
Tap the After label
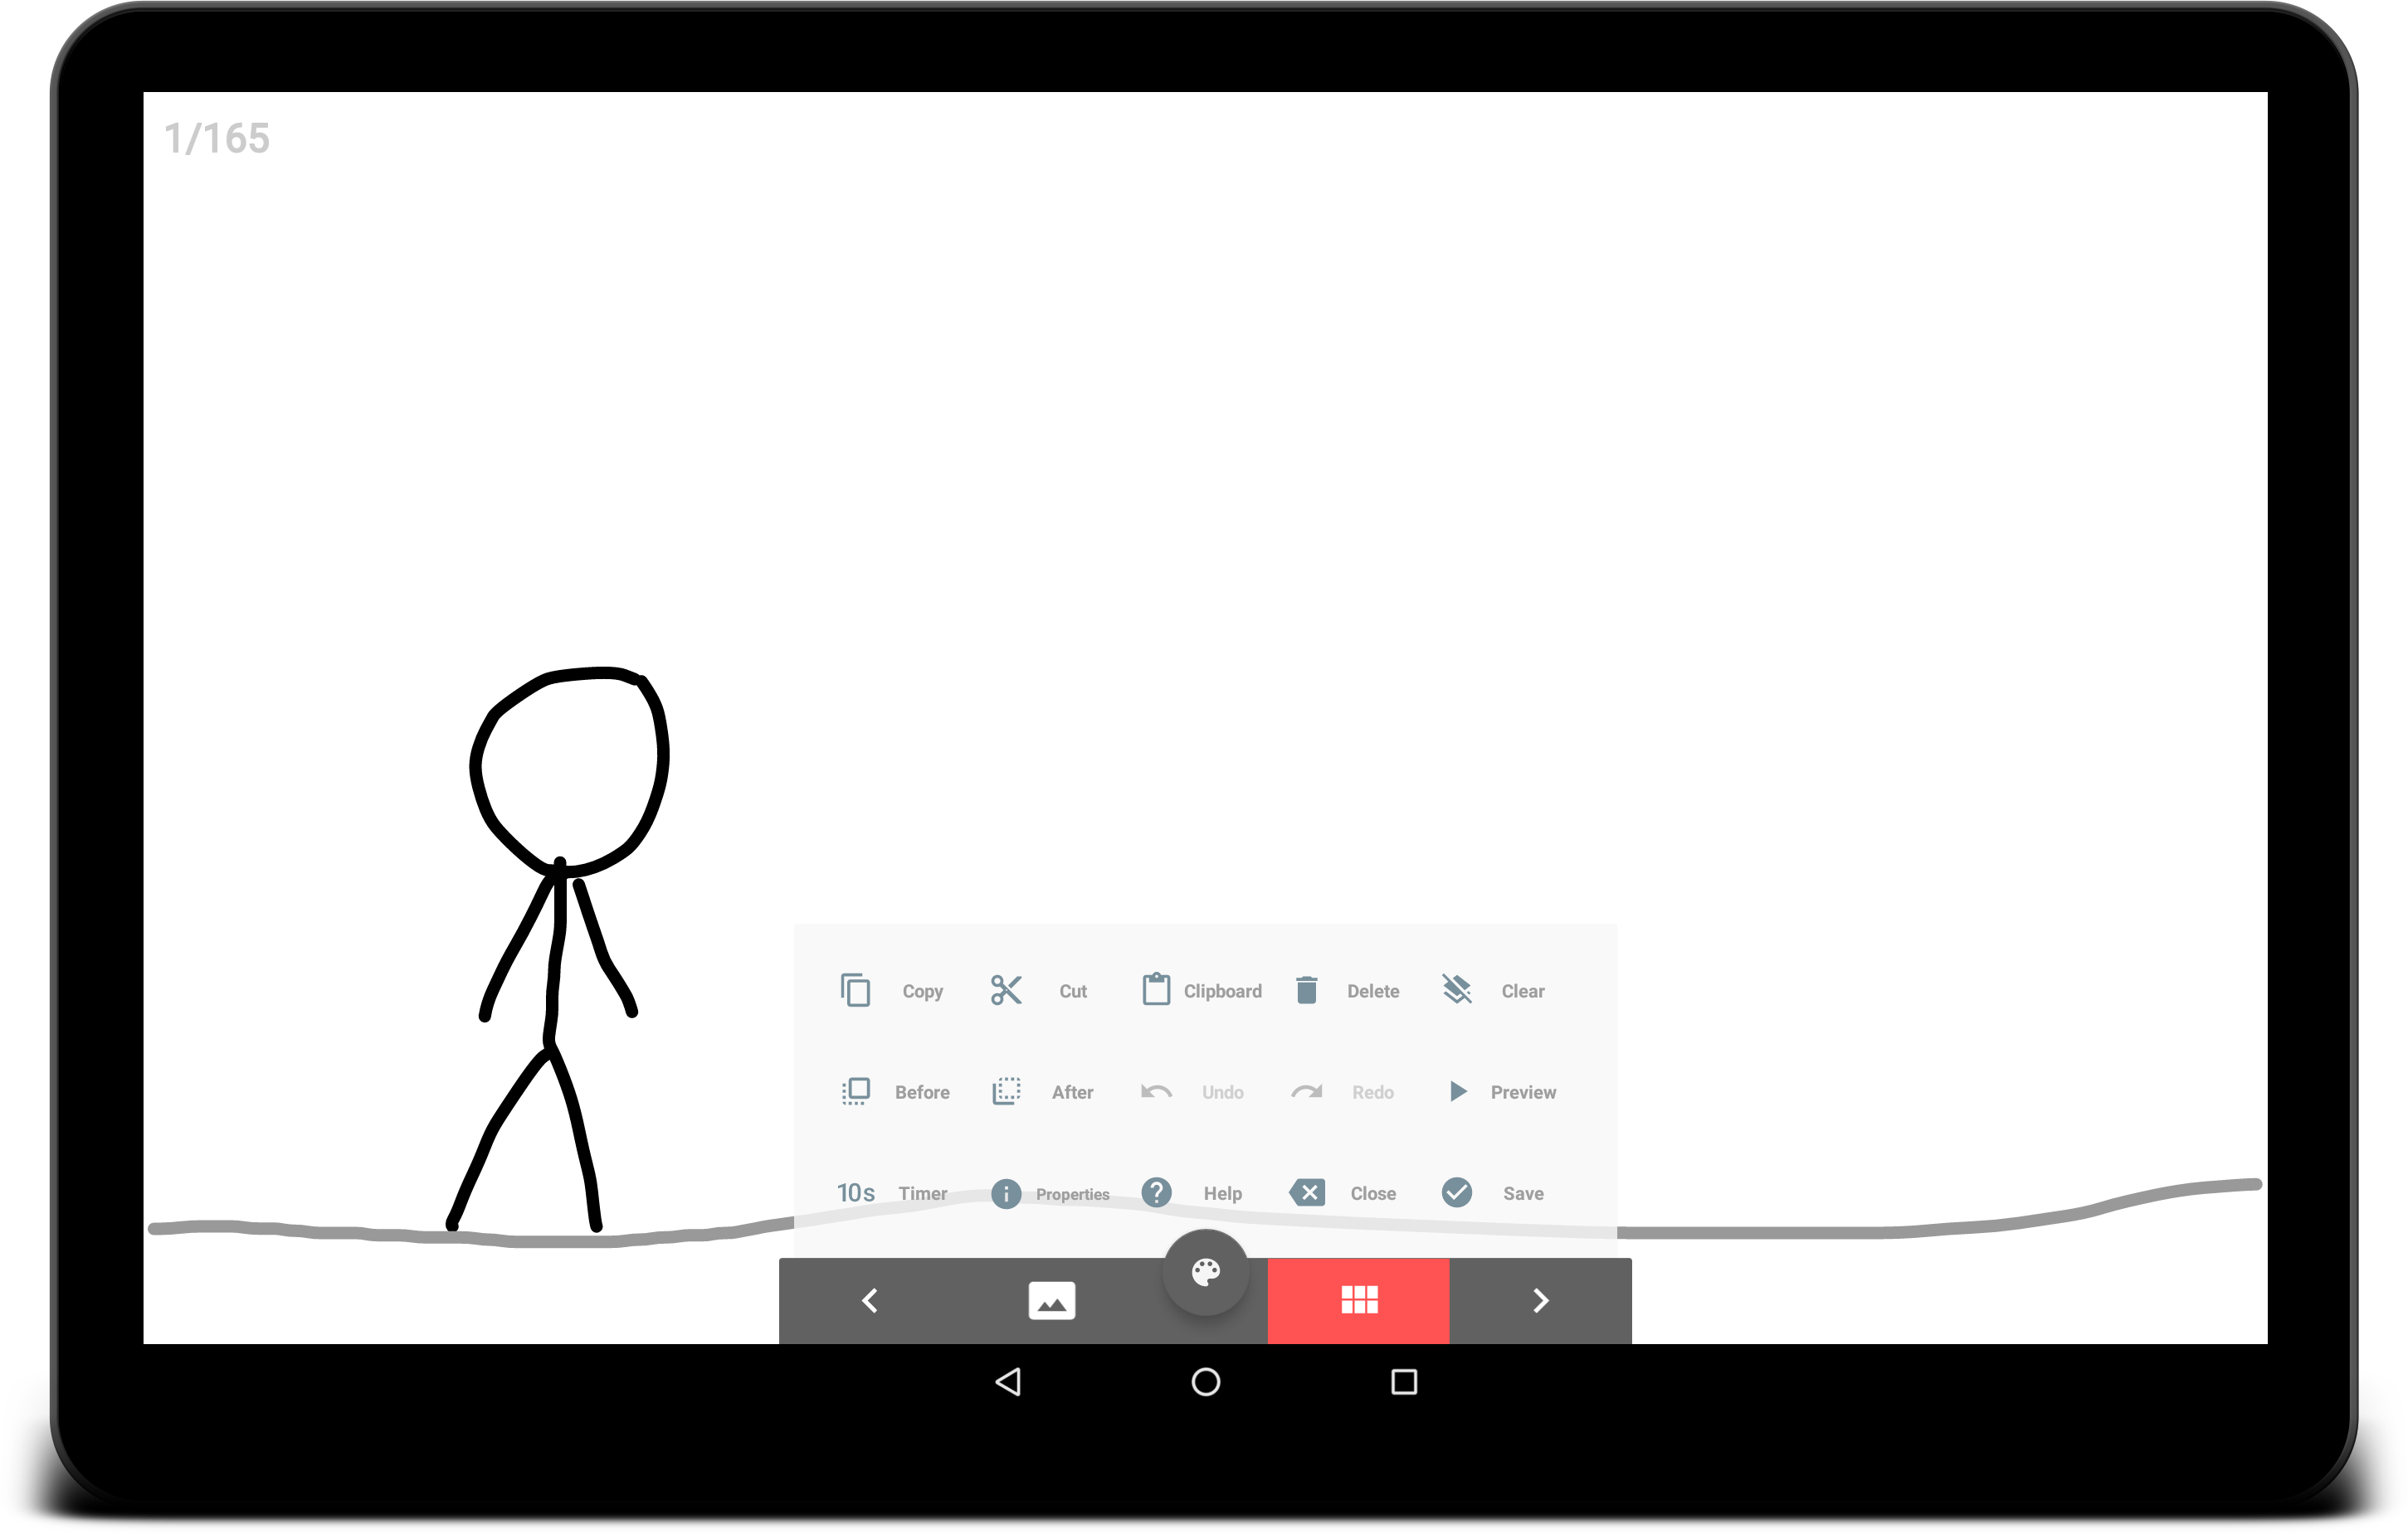pos(1072,1092)
